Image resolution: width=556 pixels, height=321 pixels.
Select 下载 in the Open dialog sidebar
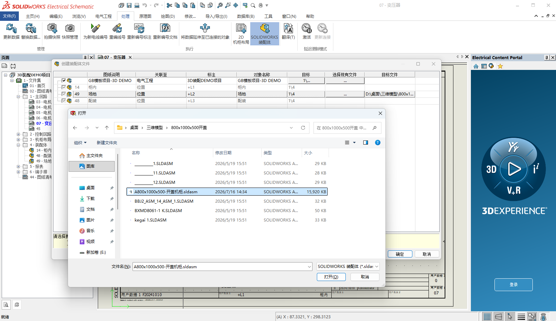[x=90, y=199]
